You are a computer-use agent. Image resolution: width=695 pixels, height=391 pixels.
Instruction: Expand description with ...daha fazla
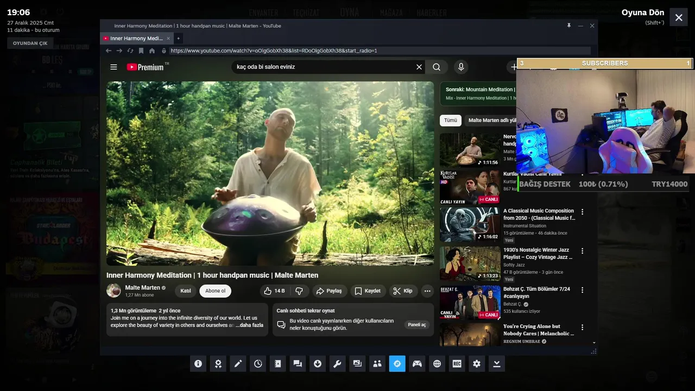(x=249, y=325)
